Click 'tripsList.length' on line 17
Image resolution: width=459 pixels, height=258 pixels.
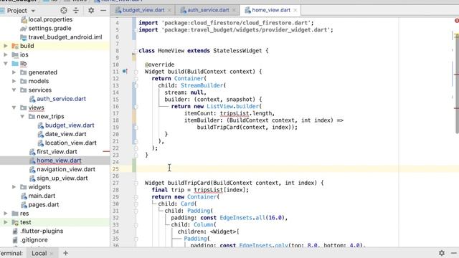247,113
